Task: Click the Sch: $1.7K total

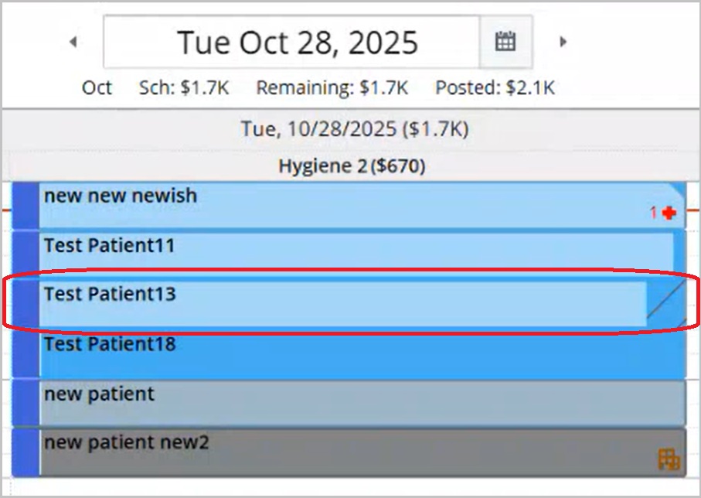Action: (x=184, y=87)
